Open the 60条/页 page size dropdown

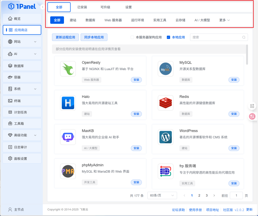pos(162,195)
